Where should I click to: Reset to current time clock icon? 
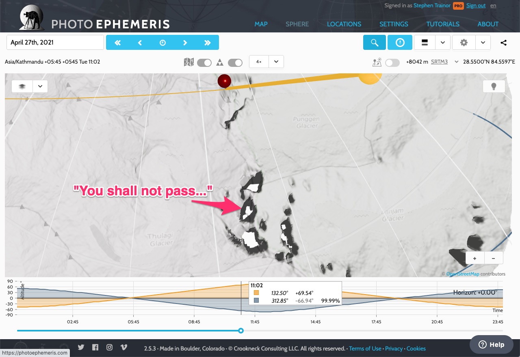[162, 43]
